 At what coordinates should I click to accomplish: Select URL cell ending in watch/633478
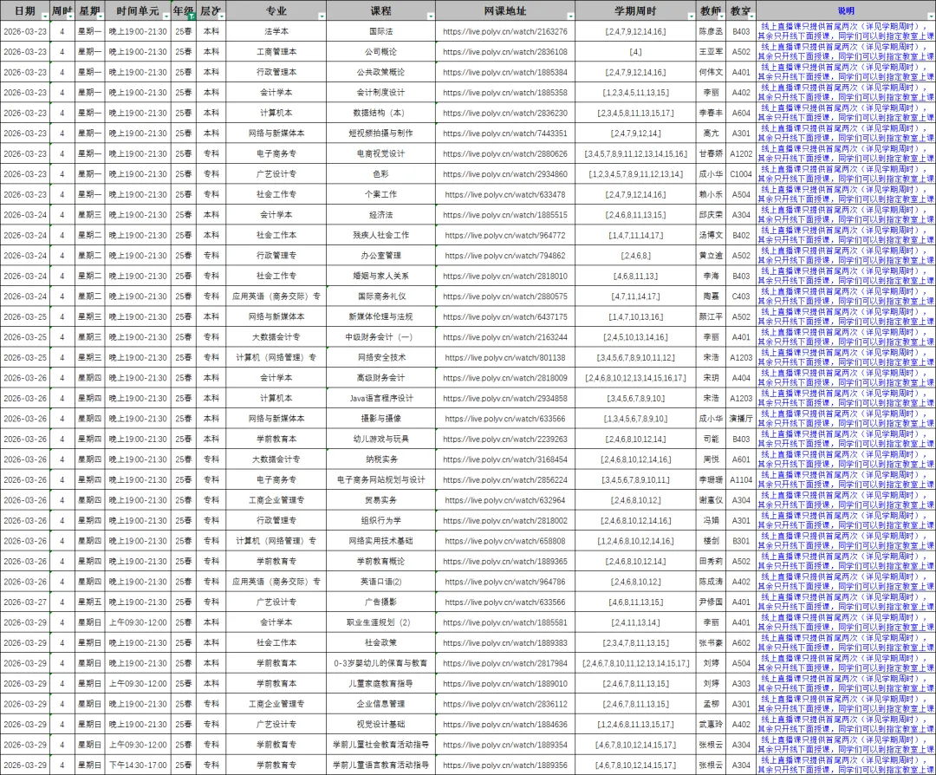[505, 194]
